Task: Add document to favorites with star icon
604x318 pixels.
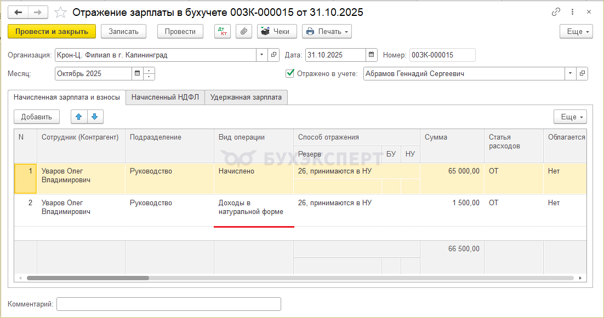Action: (x=60, y=13)
